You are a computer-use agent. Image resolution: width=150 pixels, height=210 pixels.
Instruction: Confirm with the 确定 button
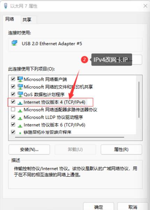[98, 206]
